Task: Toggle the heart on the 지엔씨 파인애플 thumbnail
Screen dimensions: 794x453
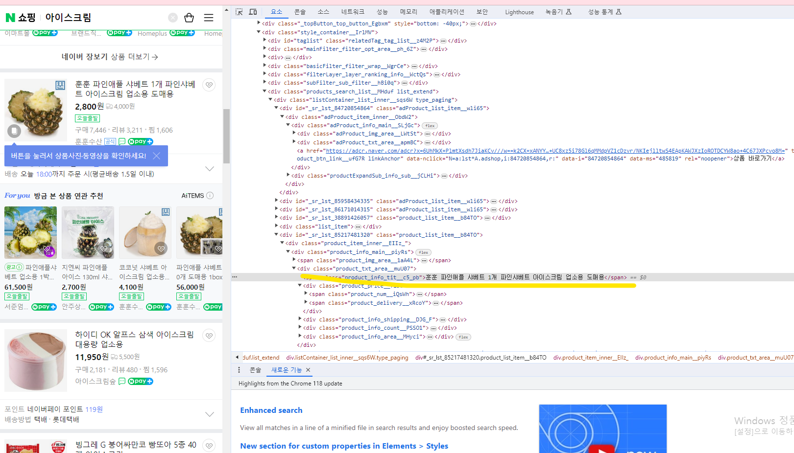Action: [104, 249]
